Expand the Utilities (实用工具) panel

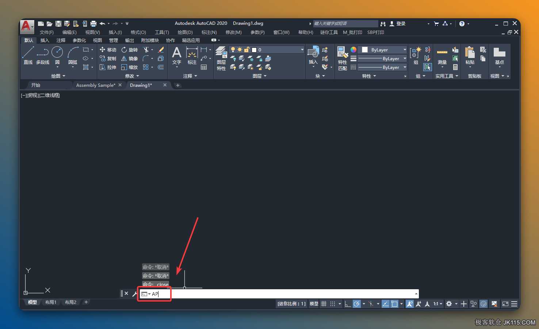[447, 76]
